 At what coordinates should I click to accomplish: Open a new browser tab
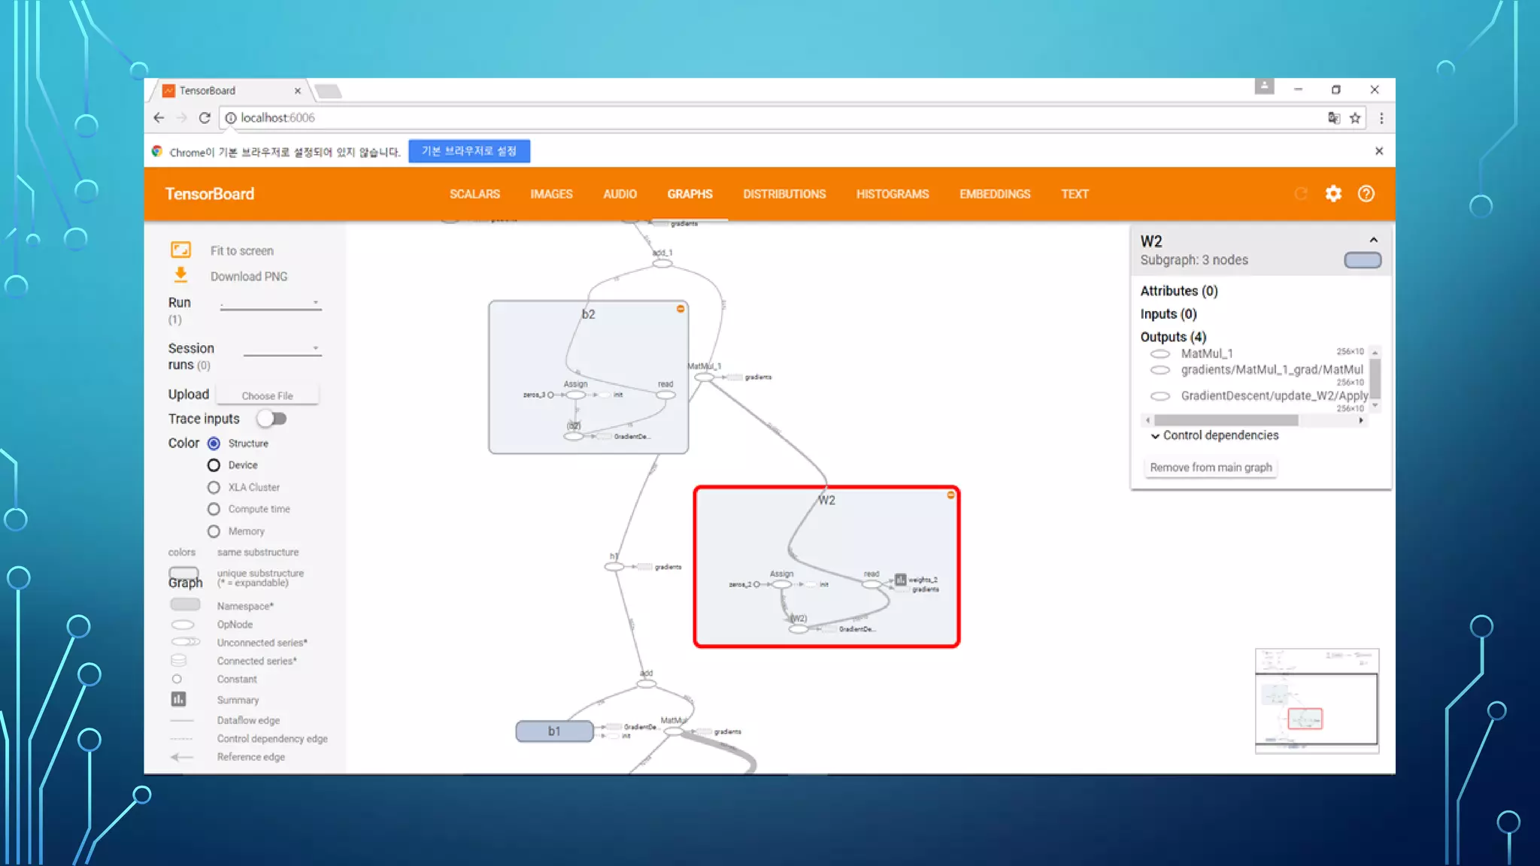tap(328, 91)
